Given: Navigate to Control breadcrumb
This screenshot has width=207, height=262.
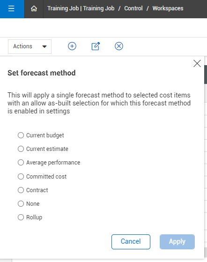Looking at the screenshot, I should pyautogui.click(x=133, y=8).
